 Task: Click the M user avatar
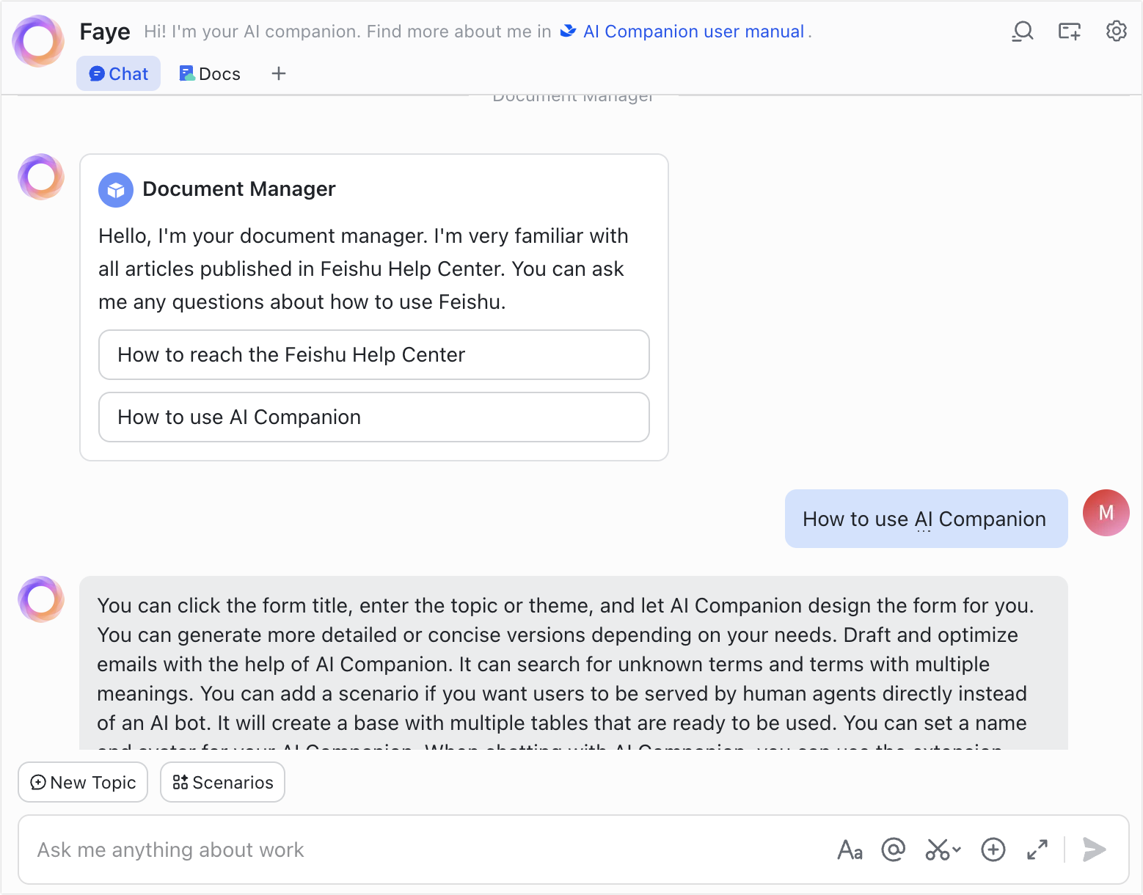coord(1106,513)
